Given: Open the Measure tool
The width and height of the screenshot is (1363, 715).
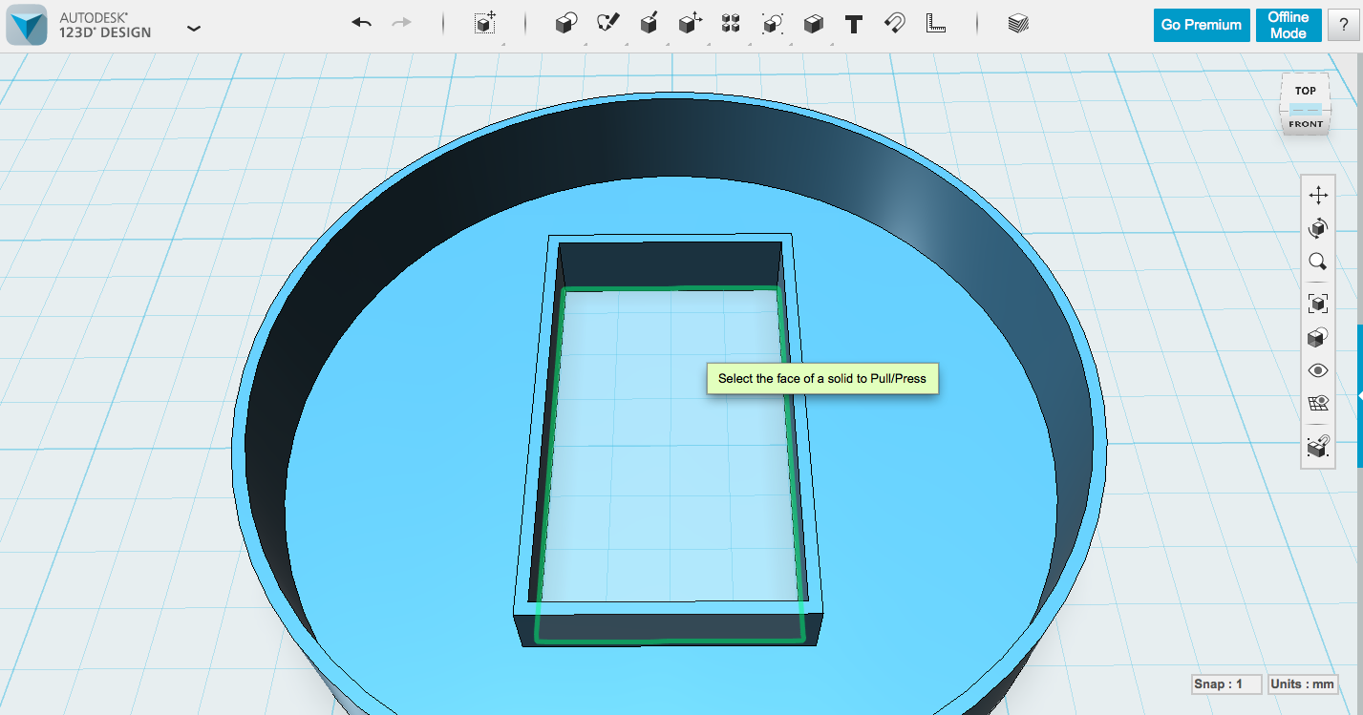Looking at the screenshot, I should (x=935, y=23).
